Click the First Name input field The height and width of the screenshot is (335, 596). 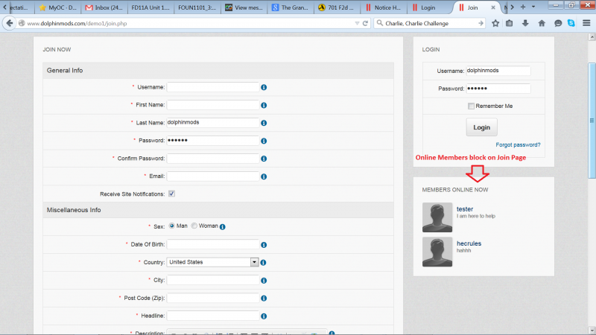click(213, 105)
